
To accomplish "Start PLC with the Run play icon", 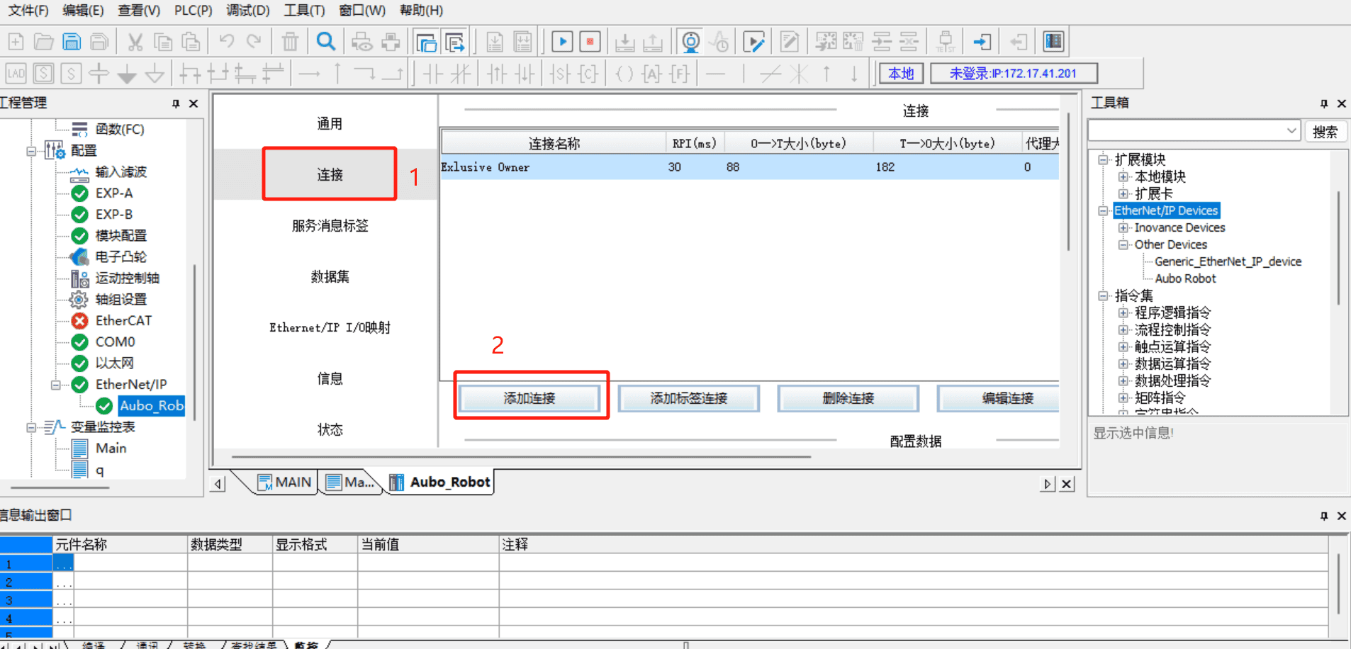I will click(x=562, y=42).
